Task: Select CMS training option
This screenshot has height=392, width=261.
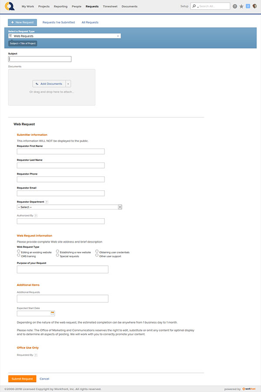Action: (18, 255)
